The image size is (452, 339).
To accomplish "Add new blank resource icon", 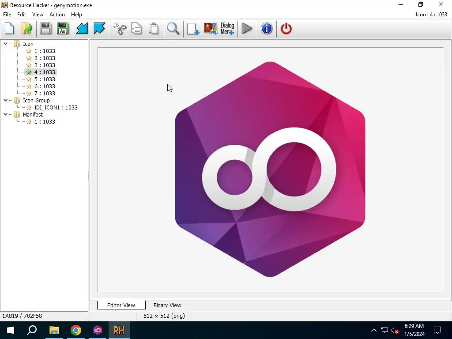I will coord(193,29).
